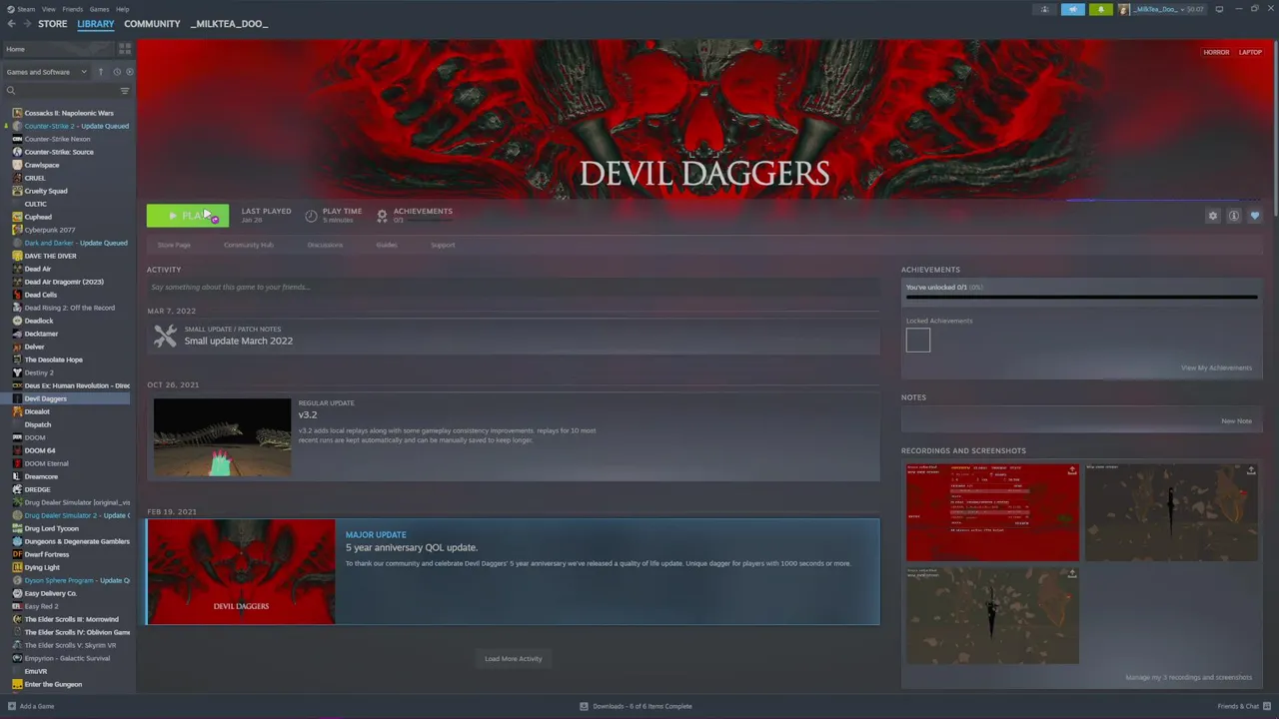Click the activity status input box
The height and width of the screenshot is (719, 1279).
point(513,287)
